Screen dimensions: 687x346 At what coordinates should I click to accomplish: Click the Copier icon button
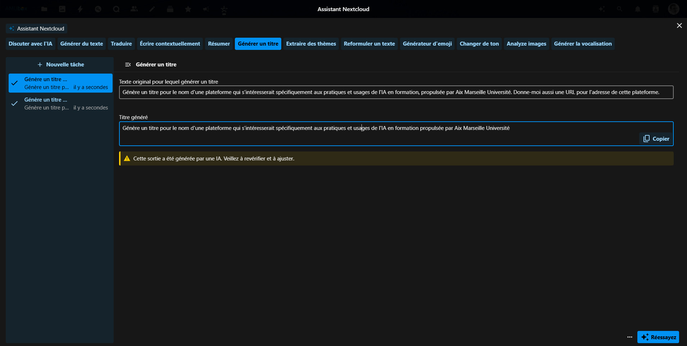point(656,139)
